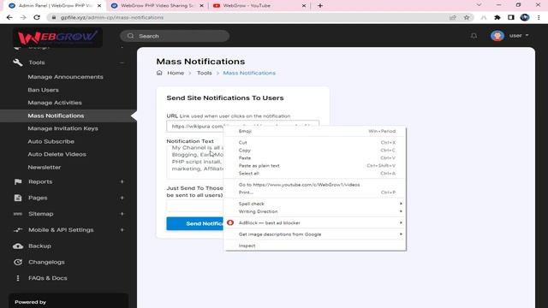
Task: Choose Copy from context menu
Action: 314,151
